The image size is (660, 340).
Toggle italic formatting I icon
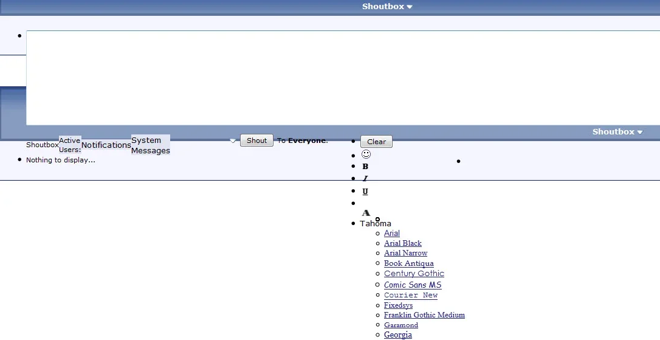(365, 179)
